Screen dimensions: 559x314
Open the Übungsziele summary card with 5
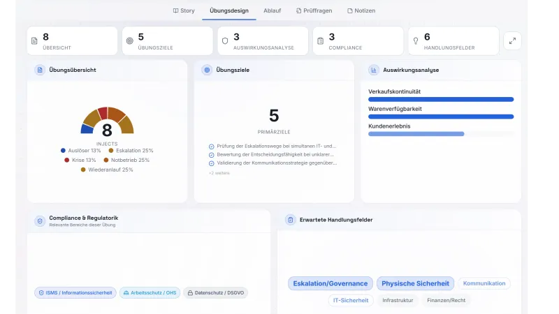pyautogui.click(x=168, y=41)
